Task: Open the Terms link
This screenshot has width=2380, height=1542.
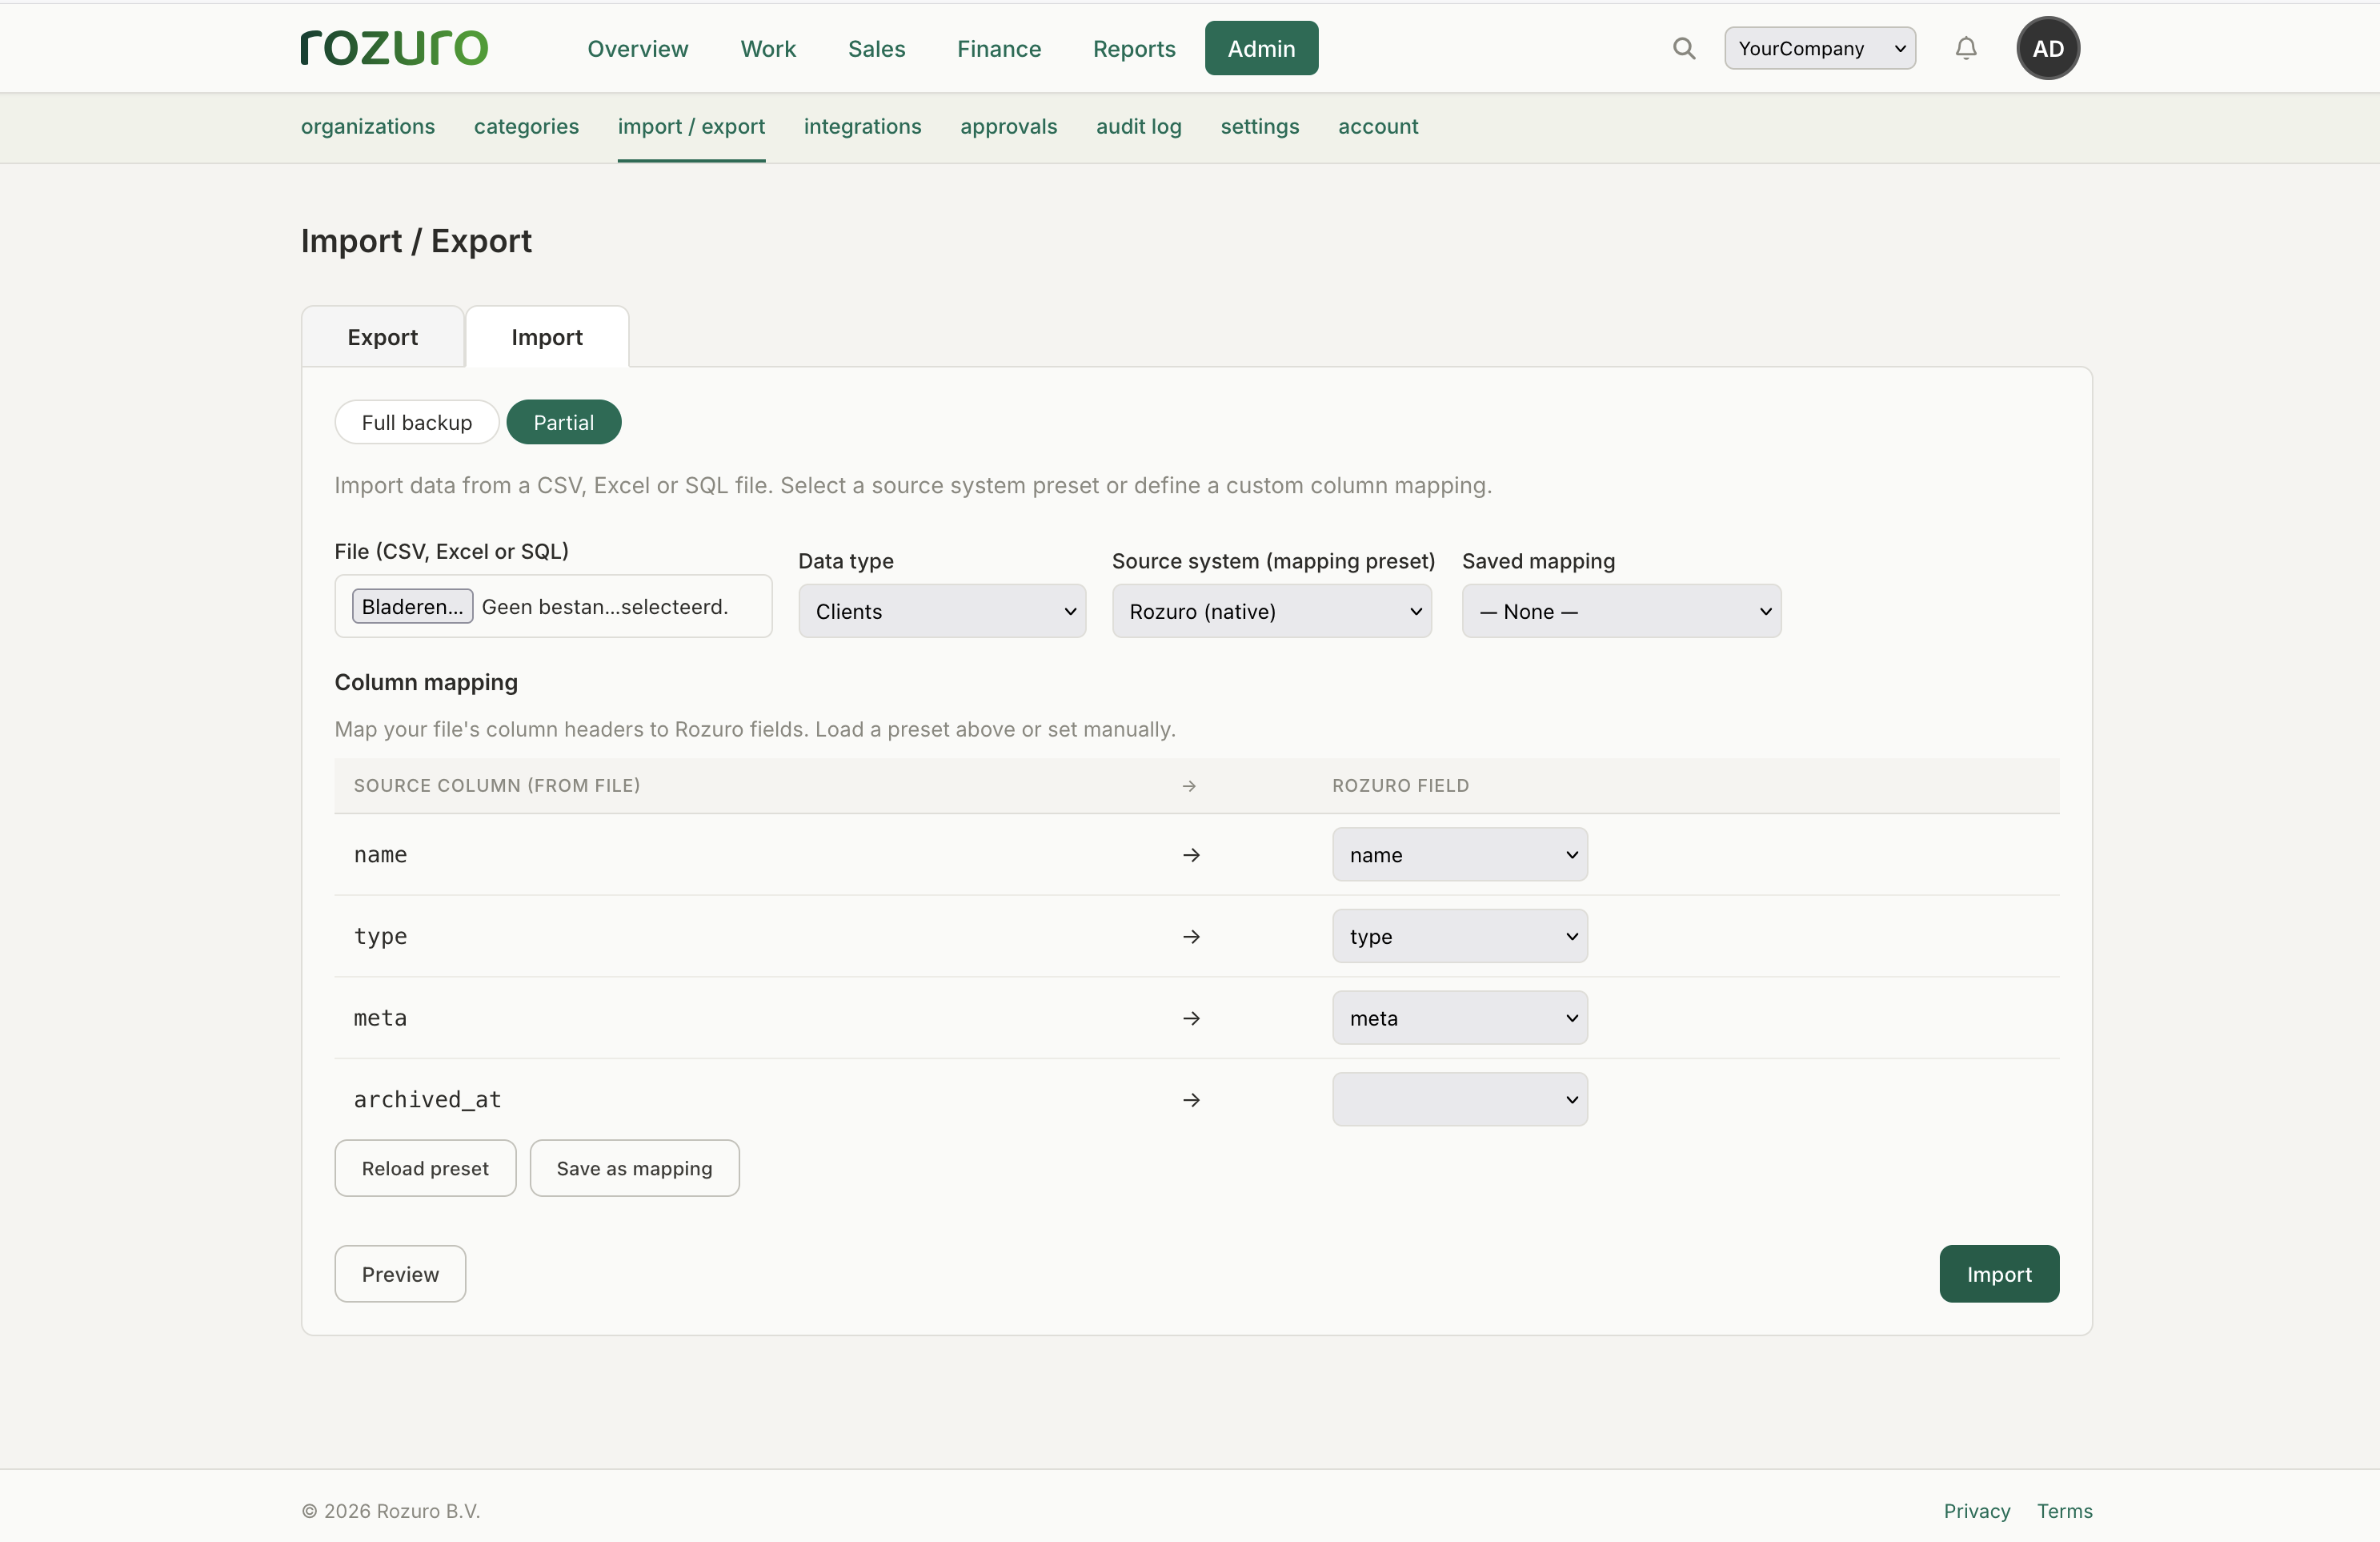Action: (x=2065, y=1511)
